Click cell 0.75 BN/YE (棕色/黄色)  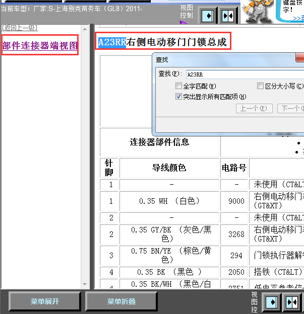coord(169,255)
